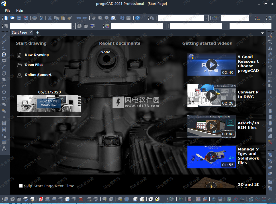Expand the linetype dropdown arrow
Viewport: 276px width, 204px height.
[x=224, y=26]
